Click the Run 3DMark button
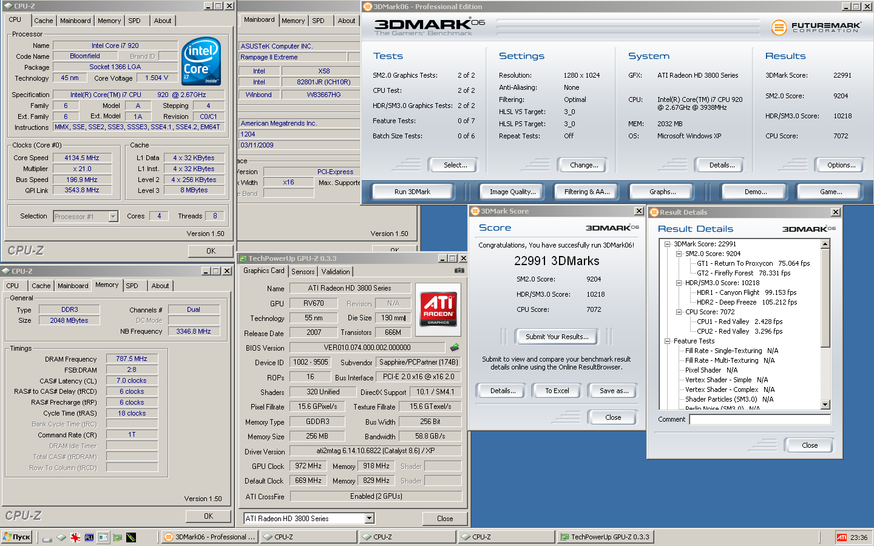The height and width of the screenshot is (546, 874). click(412, 192)
